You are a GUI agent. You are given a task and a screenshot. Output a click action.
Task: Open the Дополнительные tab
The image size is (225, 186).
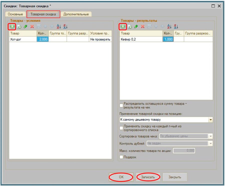76,14
